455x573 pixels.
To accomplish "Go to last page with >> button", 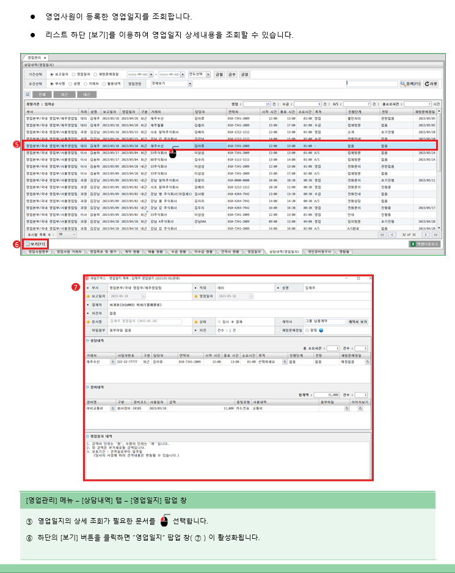I will click(435, 234).
